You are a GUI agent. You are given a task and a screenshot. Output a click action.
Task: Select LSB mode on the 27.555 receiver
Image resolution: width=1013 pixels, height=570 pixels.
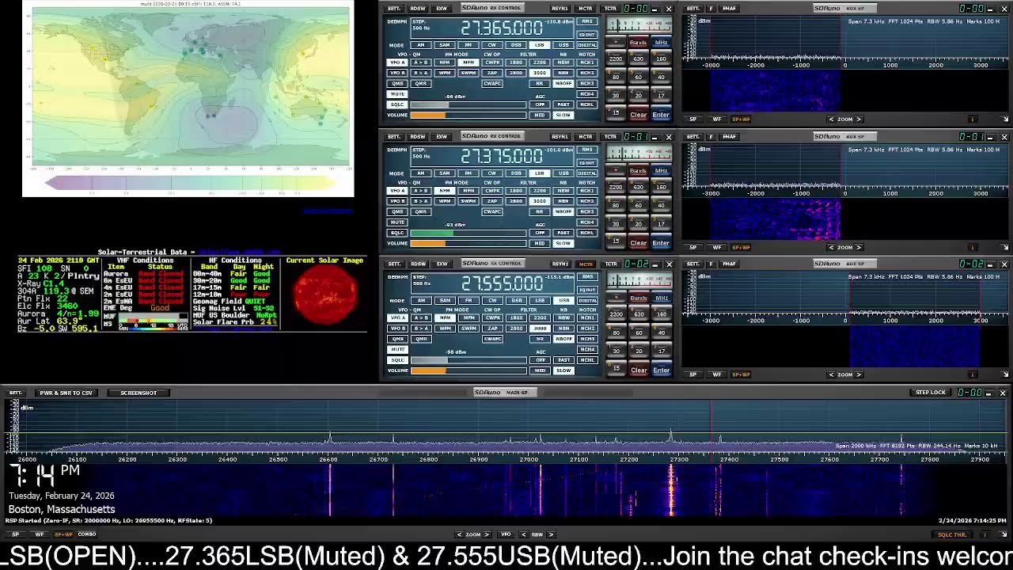point(540,300)
